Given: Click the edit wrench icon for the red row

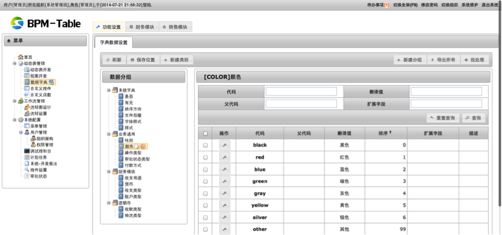Looking at the screenshot, I should coord(224,157).
